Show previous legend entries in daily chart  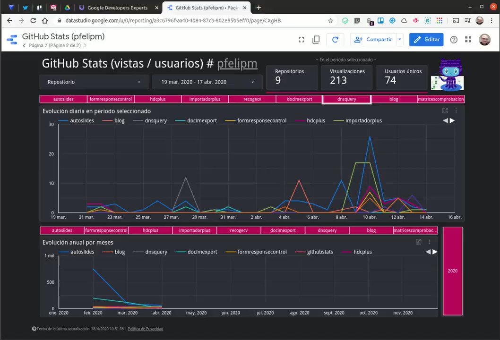[446, 120]
